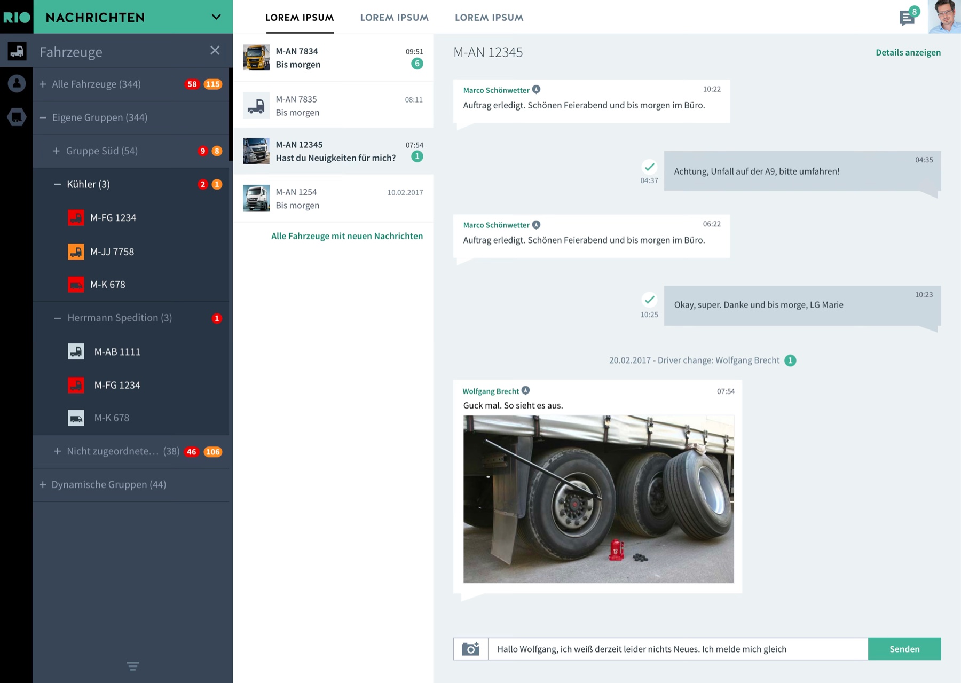Click placeholder truck icon of M-AN 7835
Screen dimensions: 961x683
tap(256, 105)
